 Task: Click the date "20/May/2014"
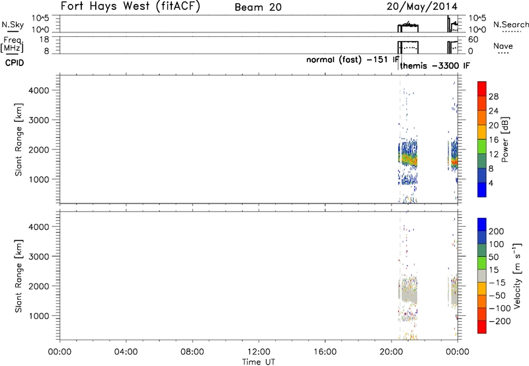tap(422, 7)
